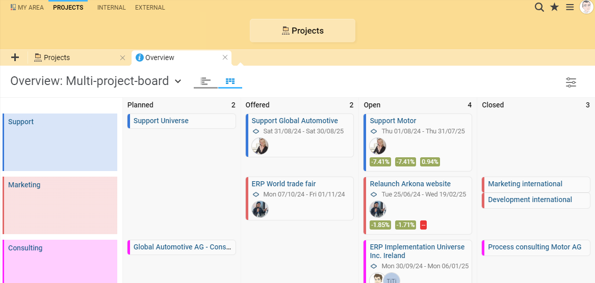Open the hamburger menu icon
This screenshot has width=595, height=283.
point(570,7)
